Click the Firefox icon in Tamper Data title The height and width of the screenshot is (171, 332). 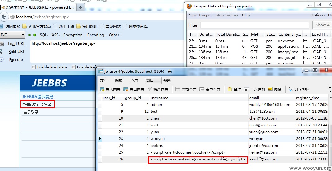189,6
